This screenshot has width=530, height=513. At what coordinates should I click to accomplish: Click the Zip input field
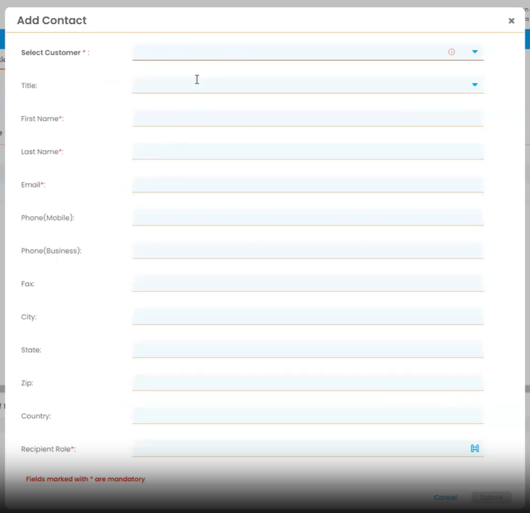(307, 382)
